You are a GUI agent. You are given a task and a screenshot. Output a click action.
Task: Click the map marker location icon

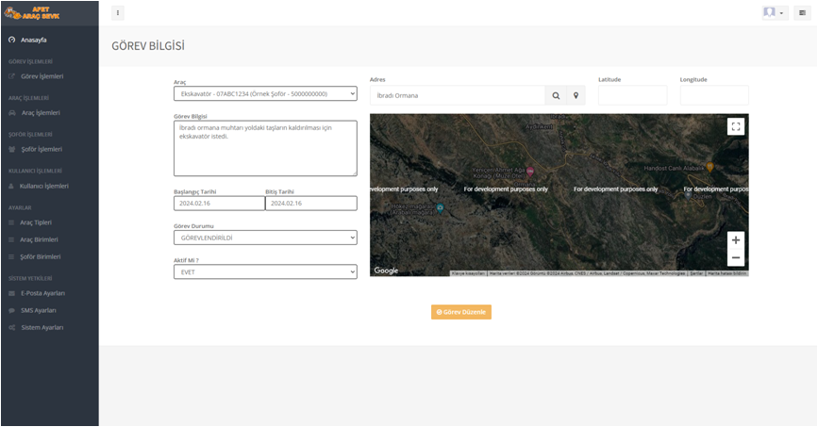pyautogui.click(x=576, y=95)
